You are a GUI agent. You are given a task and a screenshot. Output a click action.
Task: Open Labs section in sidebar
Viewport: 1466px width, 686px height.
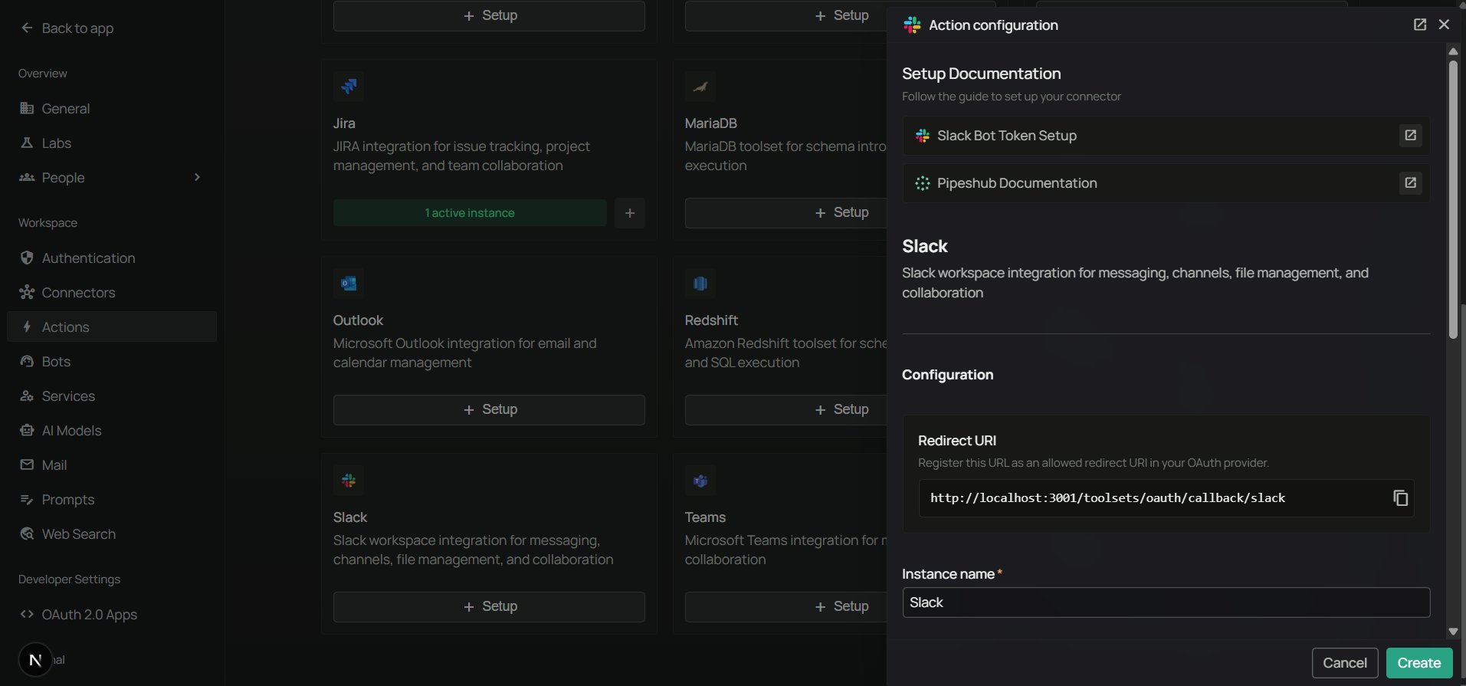(112, 143)
